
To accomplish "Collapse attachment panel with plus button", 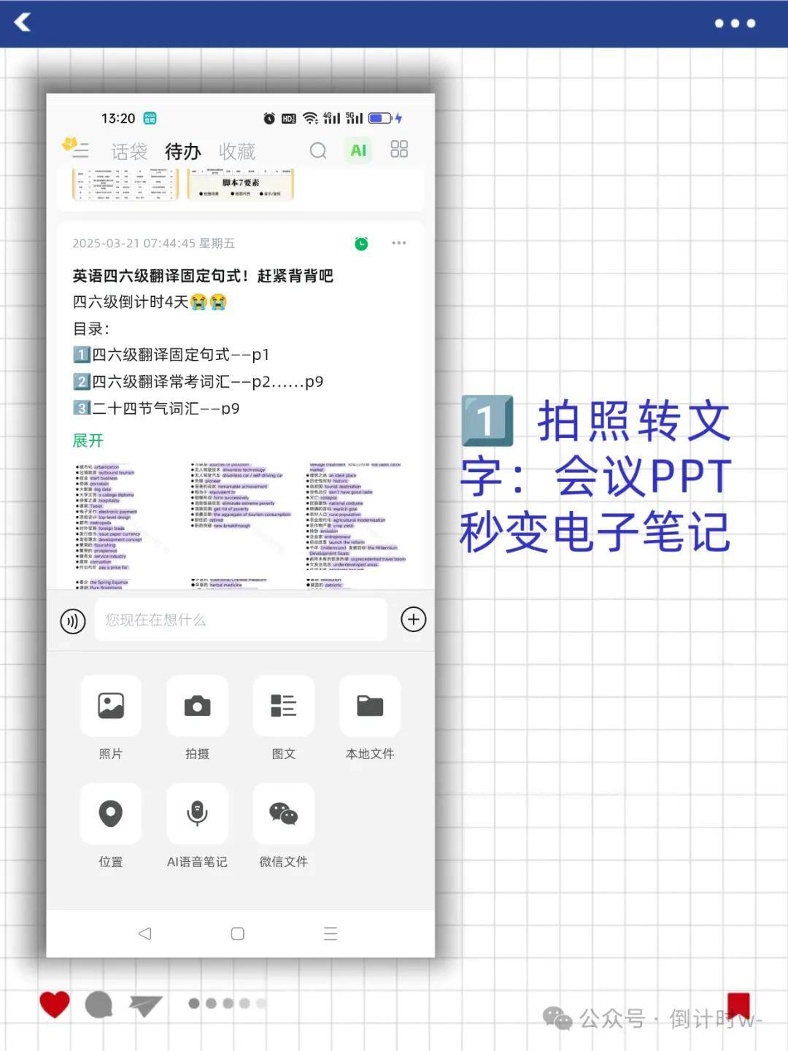I will click(414, 620).
